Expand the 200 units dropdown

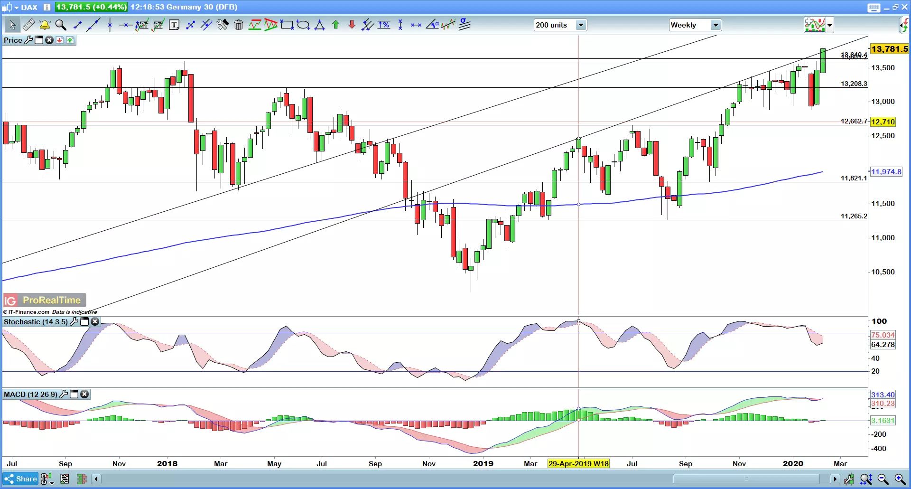581,25
